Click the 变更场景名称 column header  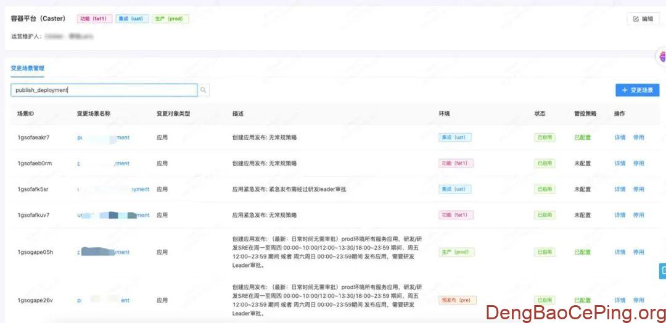tap(94, 114)
